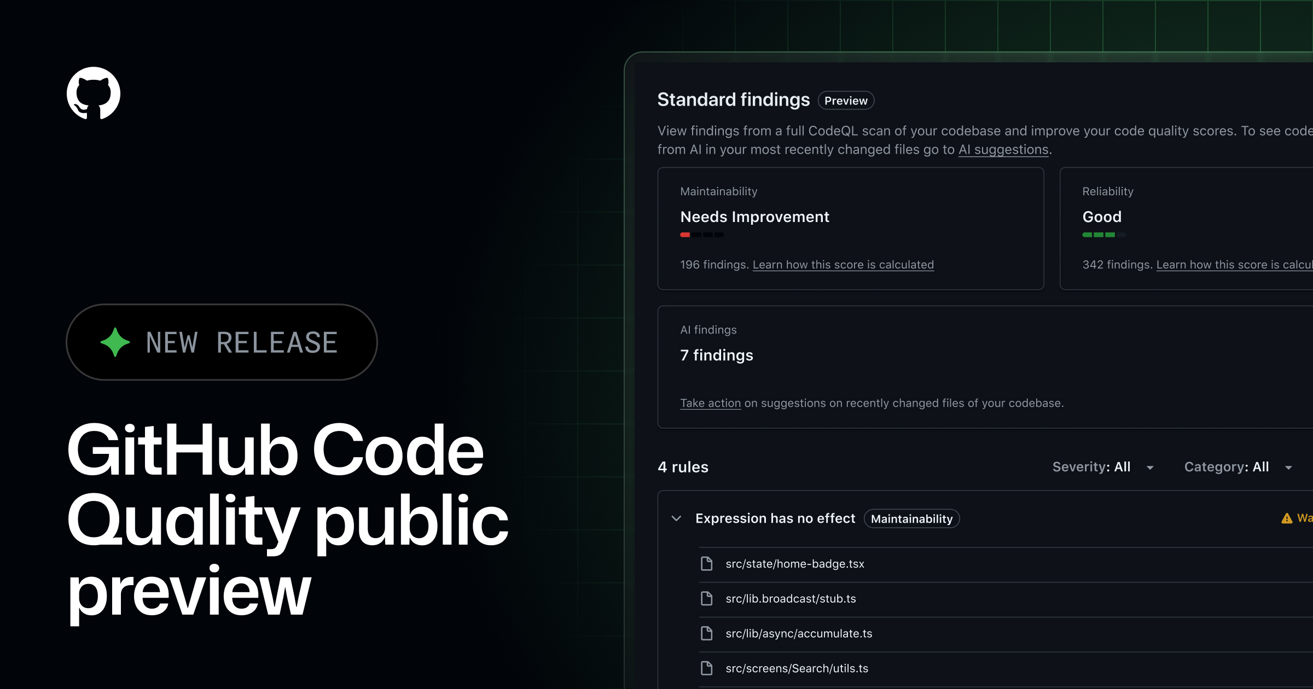
Task: Click the yellow warning triangle icon
Action: pyautogui.click(x=1287, y=518)
